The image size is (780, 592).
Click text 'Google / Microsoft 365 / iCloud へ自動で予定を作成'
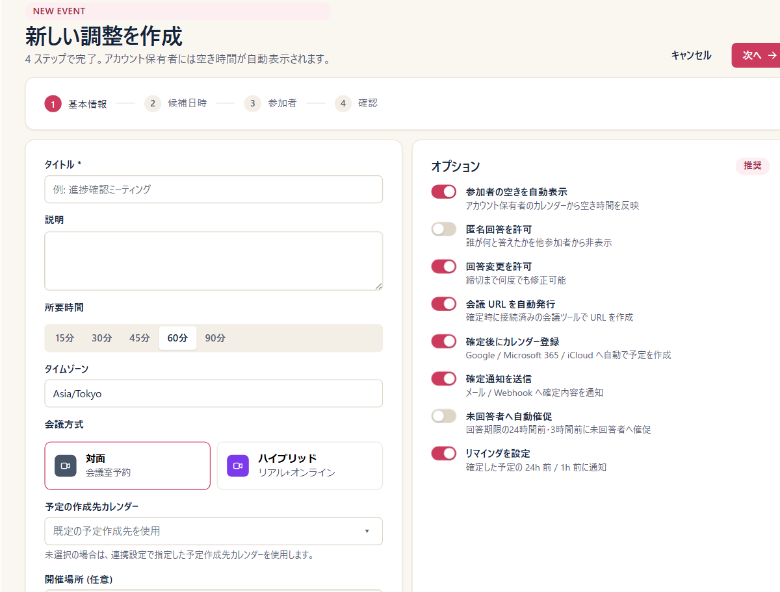(x=569, y=355)
